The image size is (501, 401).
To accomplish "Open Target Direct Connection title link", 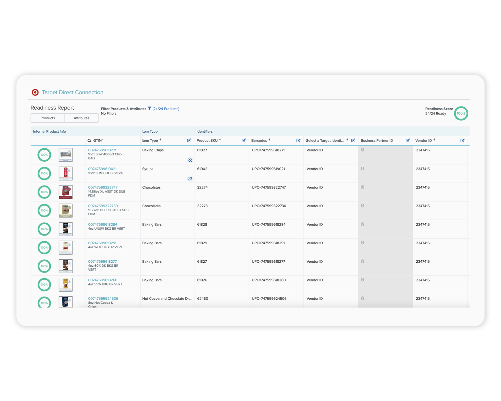I will click(x=72, y=92).
